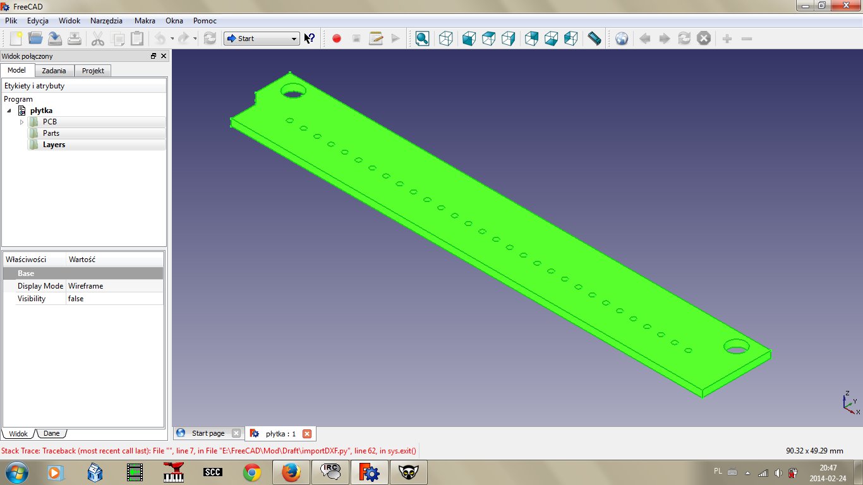Click the Cut scissors icon

[98, 39]
